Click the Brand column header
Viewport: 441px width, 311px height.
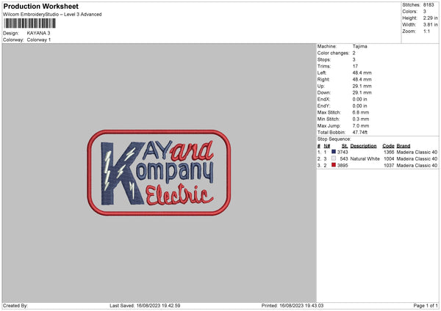[404, 146]
